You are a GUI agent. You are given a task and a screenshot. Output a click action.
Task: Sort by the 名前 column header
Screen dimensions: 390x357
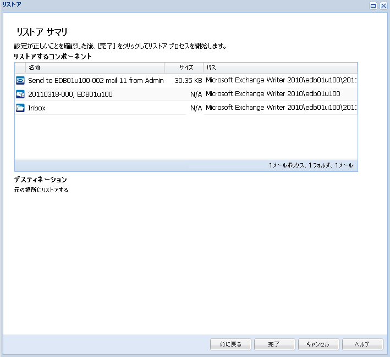[95, 68]
